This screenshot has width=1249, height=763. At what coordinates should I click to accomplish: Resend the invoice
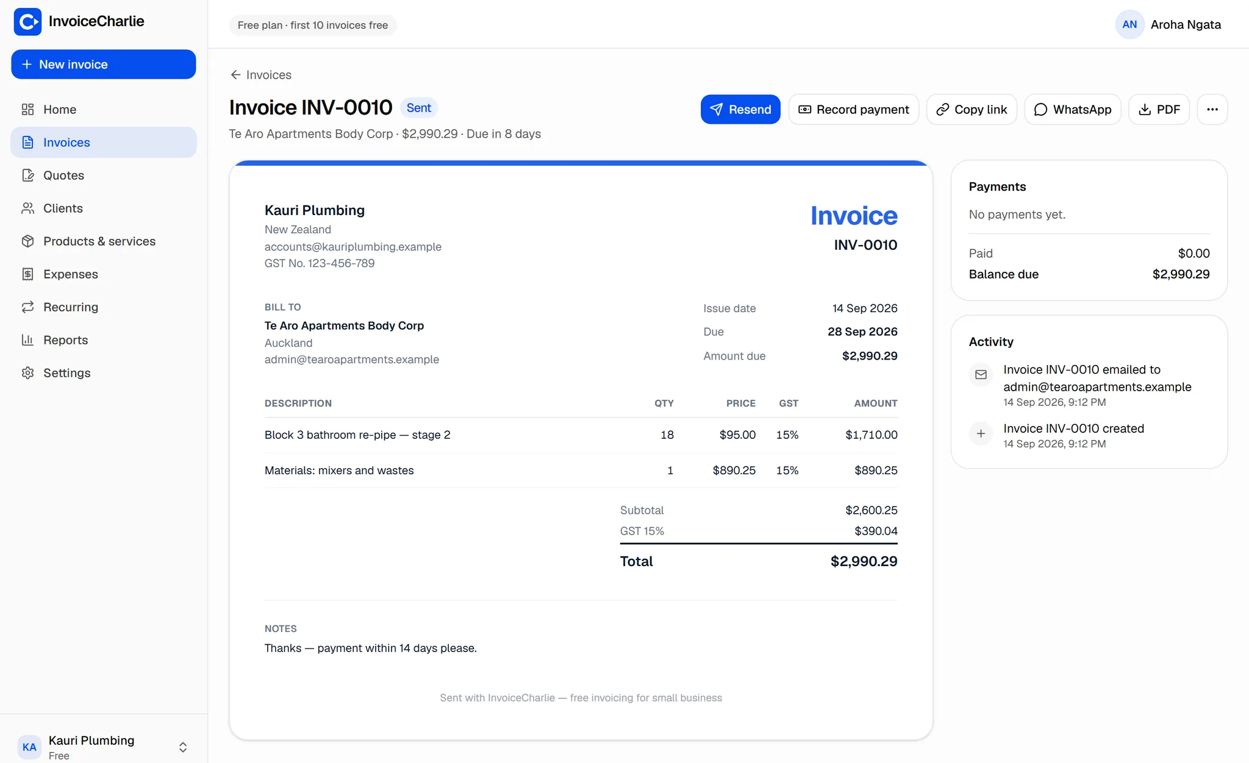[x=740, y=110]
